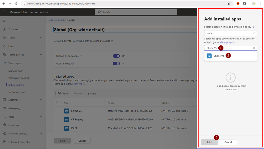Image resolution: width=264 pixels, height=149 pixels.
Task: Click the Save button on policy page
Action: click(63, 141)
